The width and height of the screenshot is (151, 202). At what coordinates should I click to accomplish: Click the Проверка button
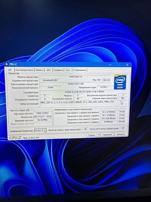[x=107, y=135]
